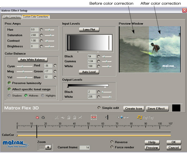Image resolution: width=187 pixels, height=153 pixels.
Task: Click the Hue reset knob icon
Action: 41,29
